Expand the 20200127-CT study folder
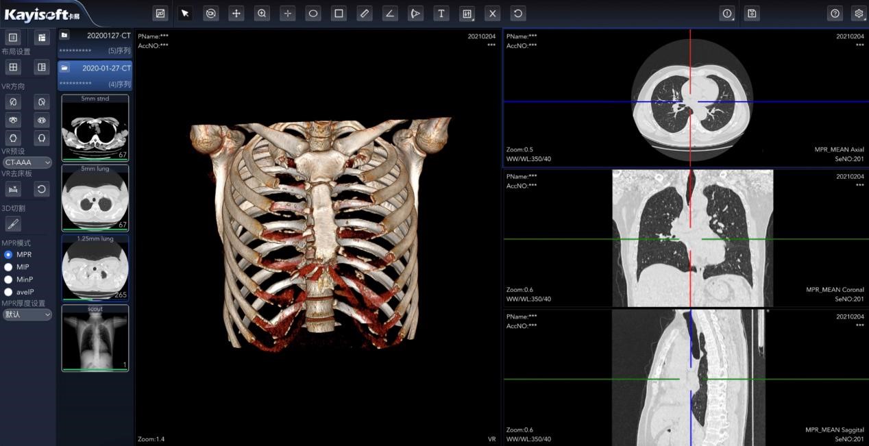 point(64,35)
